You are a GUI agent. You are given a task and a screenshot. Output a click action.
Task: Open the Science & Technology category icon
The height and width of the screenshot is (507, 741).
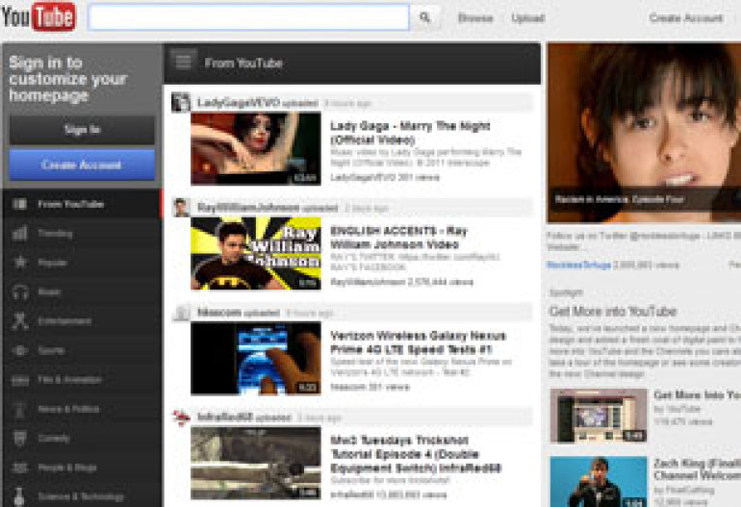(19, 496)
